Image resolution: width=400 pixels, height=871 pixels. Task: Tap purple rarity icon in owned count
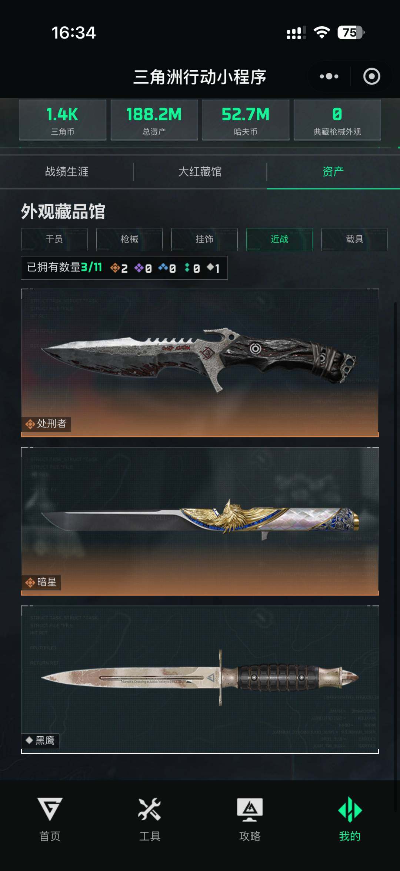(x=139, y=267)
